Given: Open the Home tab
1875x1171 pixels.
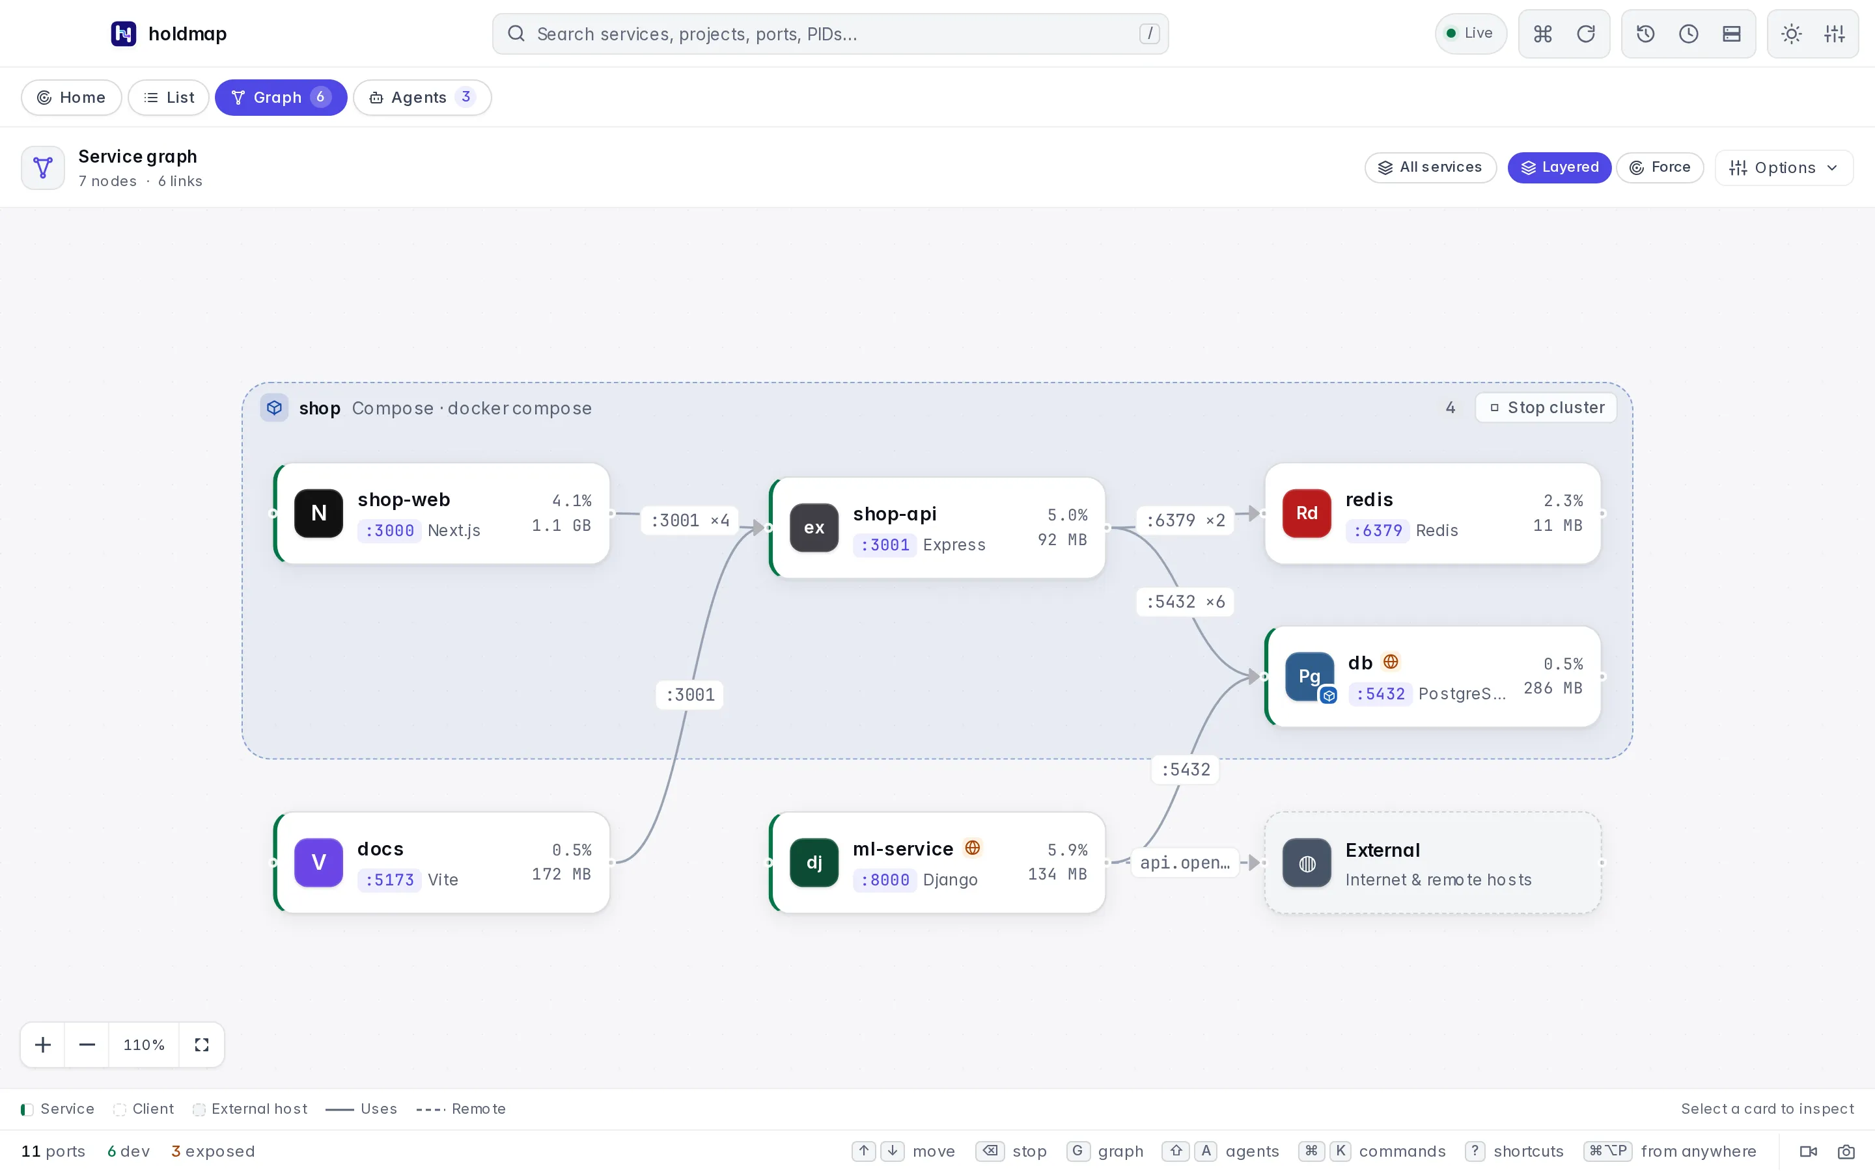Looking at the screenshot, I should click(71, 98).
